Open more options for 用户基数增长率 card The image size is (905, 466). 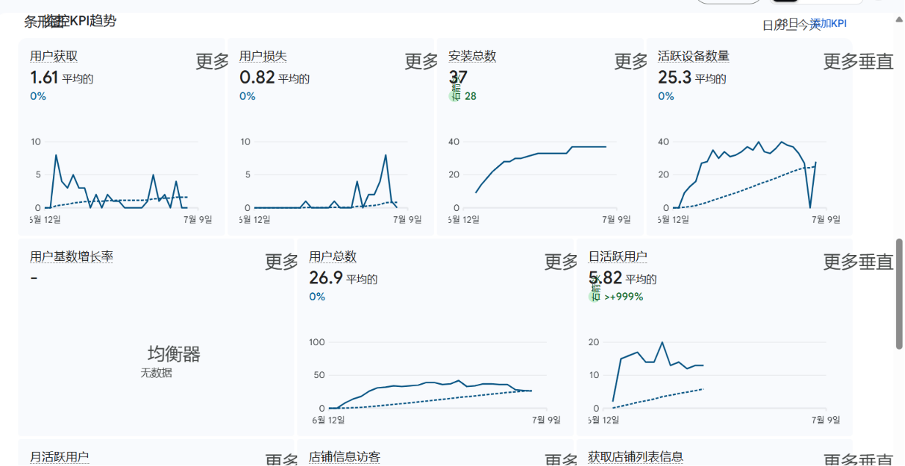point(282,262)
